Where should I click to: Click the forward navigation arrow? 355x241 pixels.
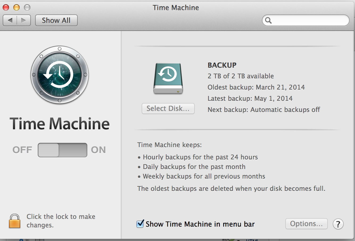(x=24, y=20)
